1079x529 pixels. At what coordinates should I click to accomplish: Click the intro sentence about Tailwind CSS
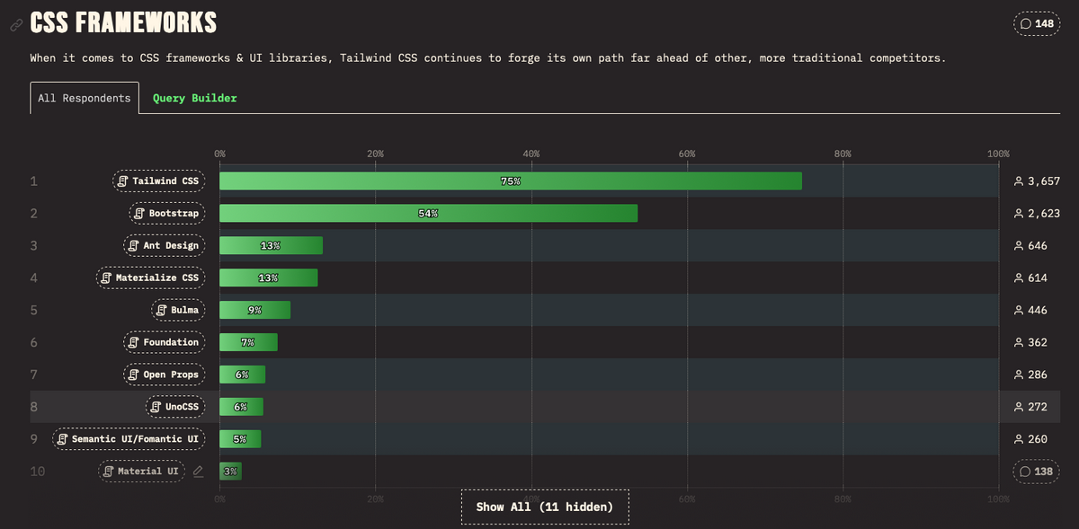click(x=487, y=58)
